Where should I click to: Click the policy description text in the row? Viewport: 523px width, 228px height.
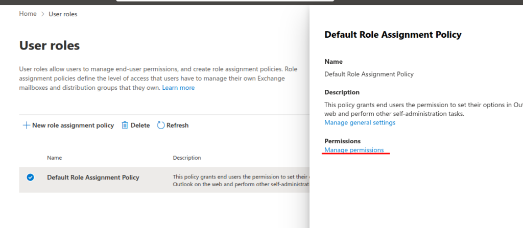point(240,180)
